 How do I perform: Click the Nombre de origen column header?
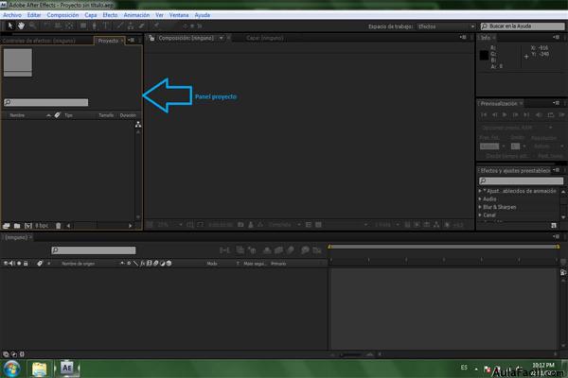tap(79, 264)
